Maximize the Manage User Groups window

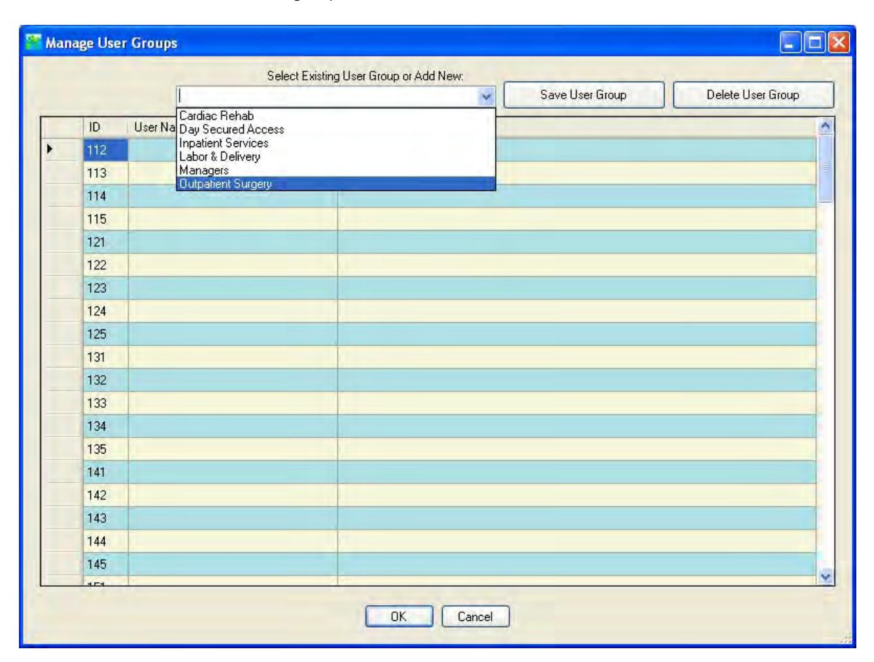click(x=815, y=43)
